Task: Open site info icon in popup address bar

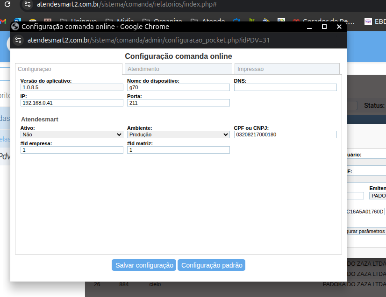Action: point(18,40)
